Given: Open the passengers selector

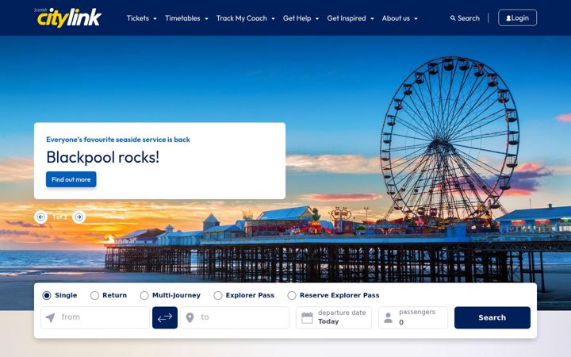Looking at the screenshot, I should pyautogui.click(x=413, y=317).
